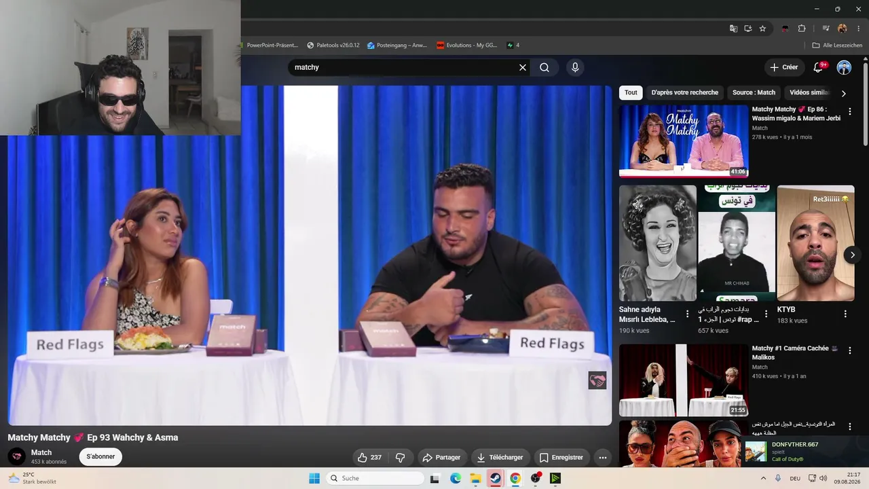Launch Microsoft Edge from the taskbar

456,478
